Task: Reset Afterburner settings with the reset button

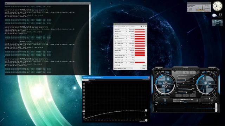Action: tap(186, 96)
